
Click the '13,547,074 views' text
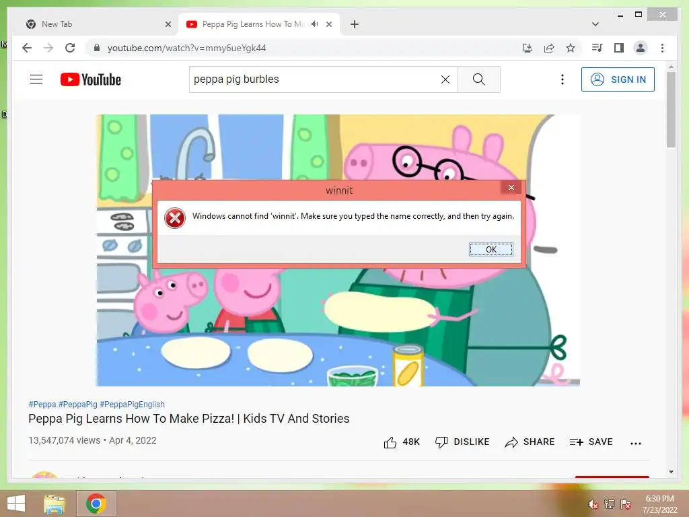pos(64,440)
